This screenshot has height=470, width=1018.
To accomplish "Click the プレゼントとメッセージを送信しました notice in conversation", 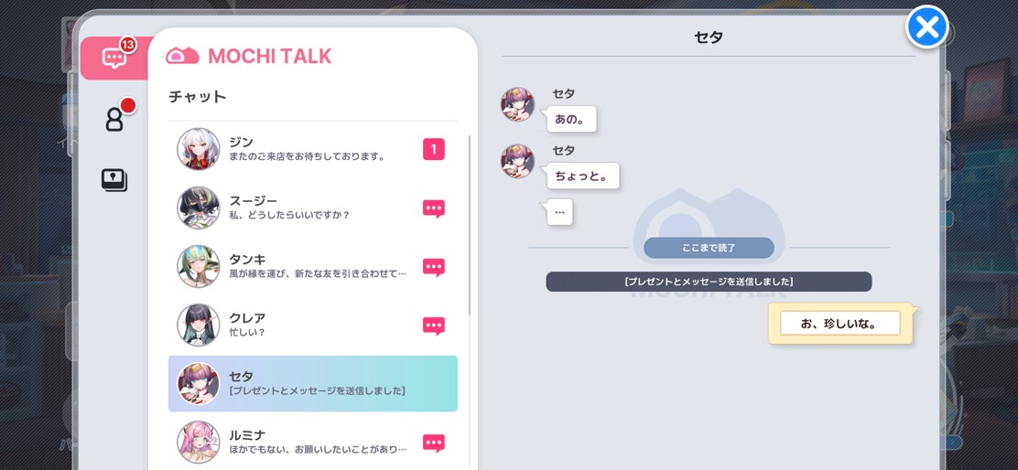I will click(x=709, y=282).
